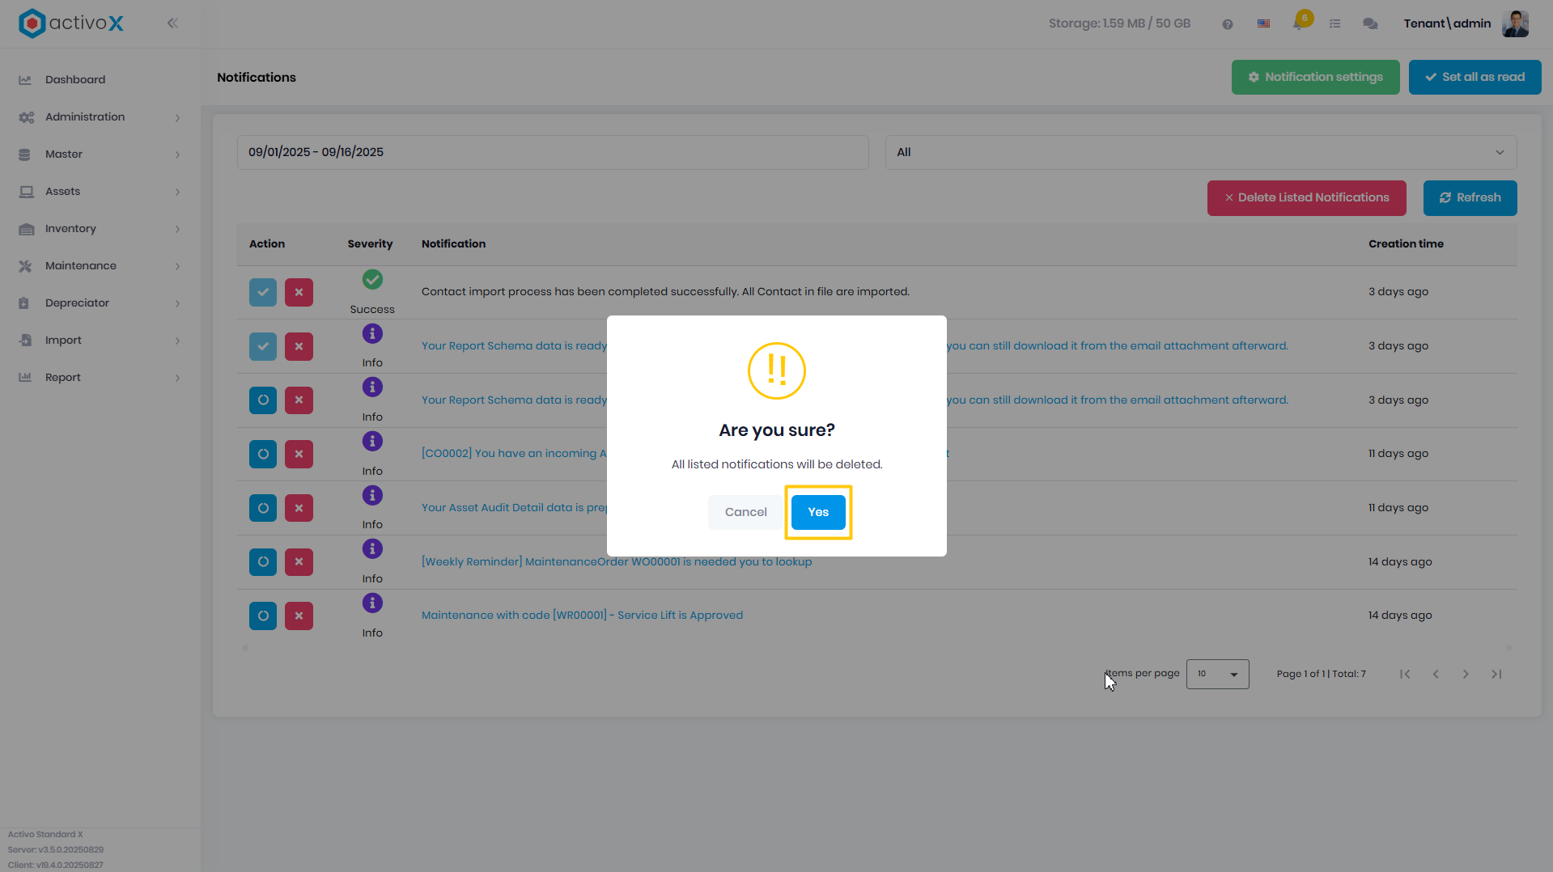Delete the CO0002 notification
Image resolution: width=1553 pixels, height=872 pixels.
pos(299,454)
